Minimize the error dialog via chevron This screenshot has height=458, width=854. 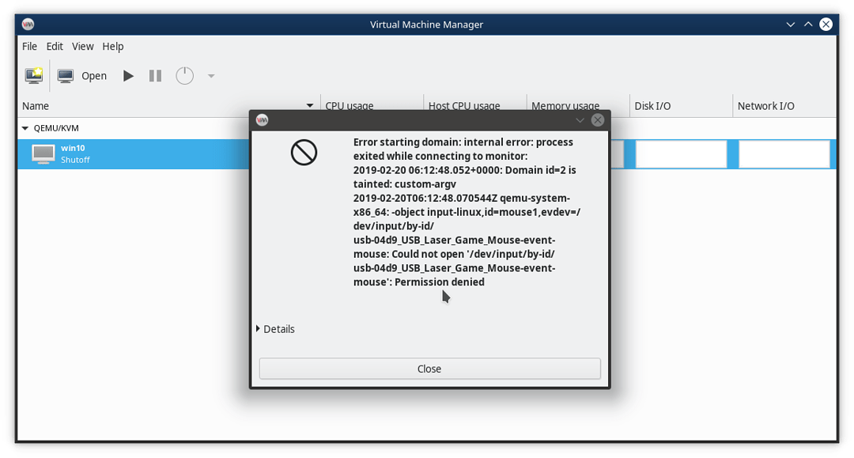[x=580, y=120]
